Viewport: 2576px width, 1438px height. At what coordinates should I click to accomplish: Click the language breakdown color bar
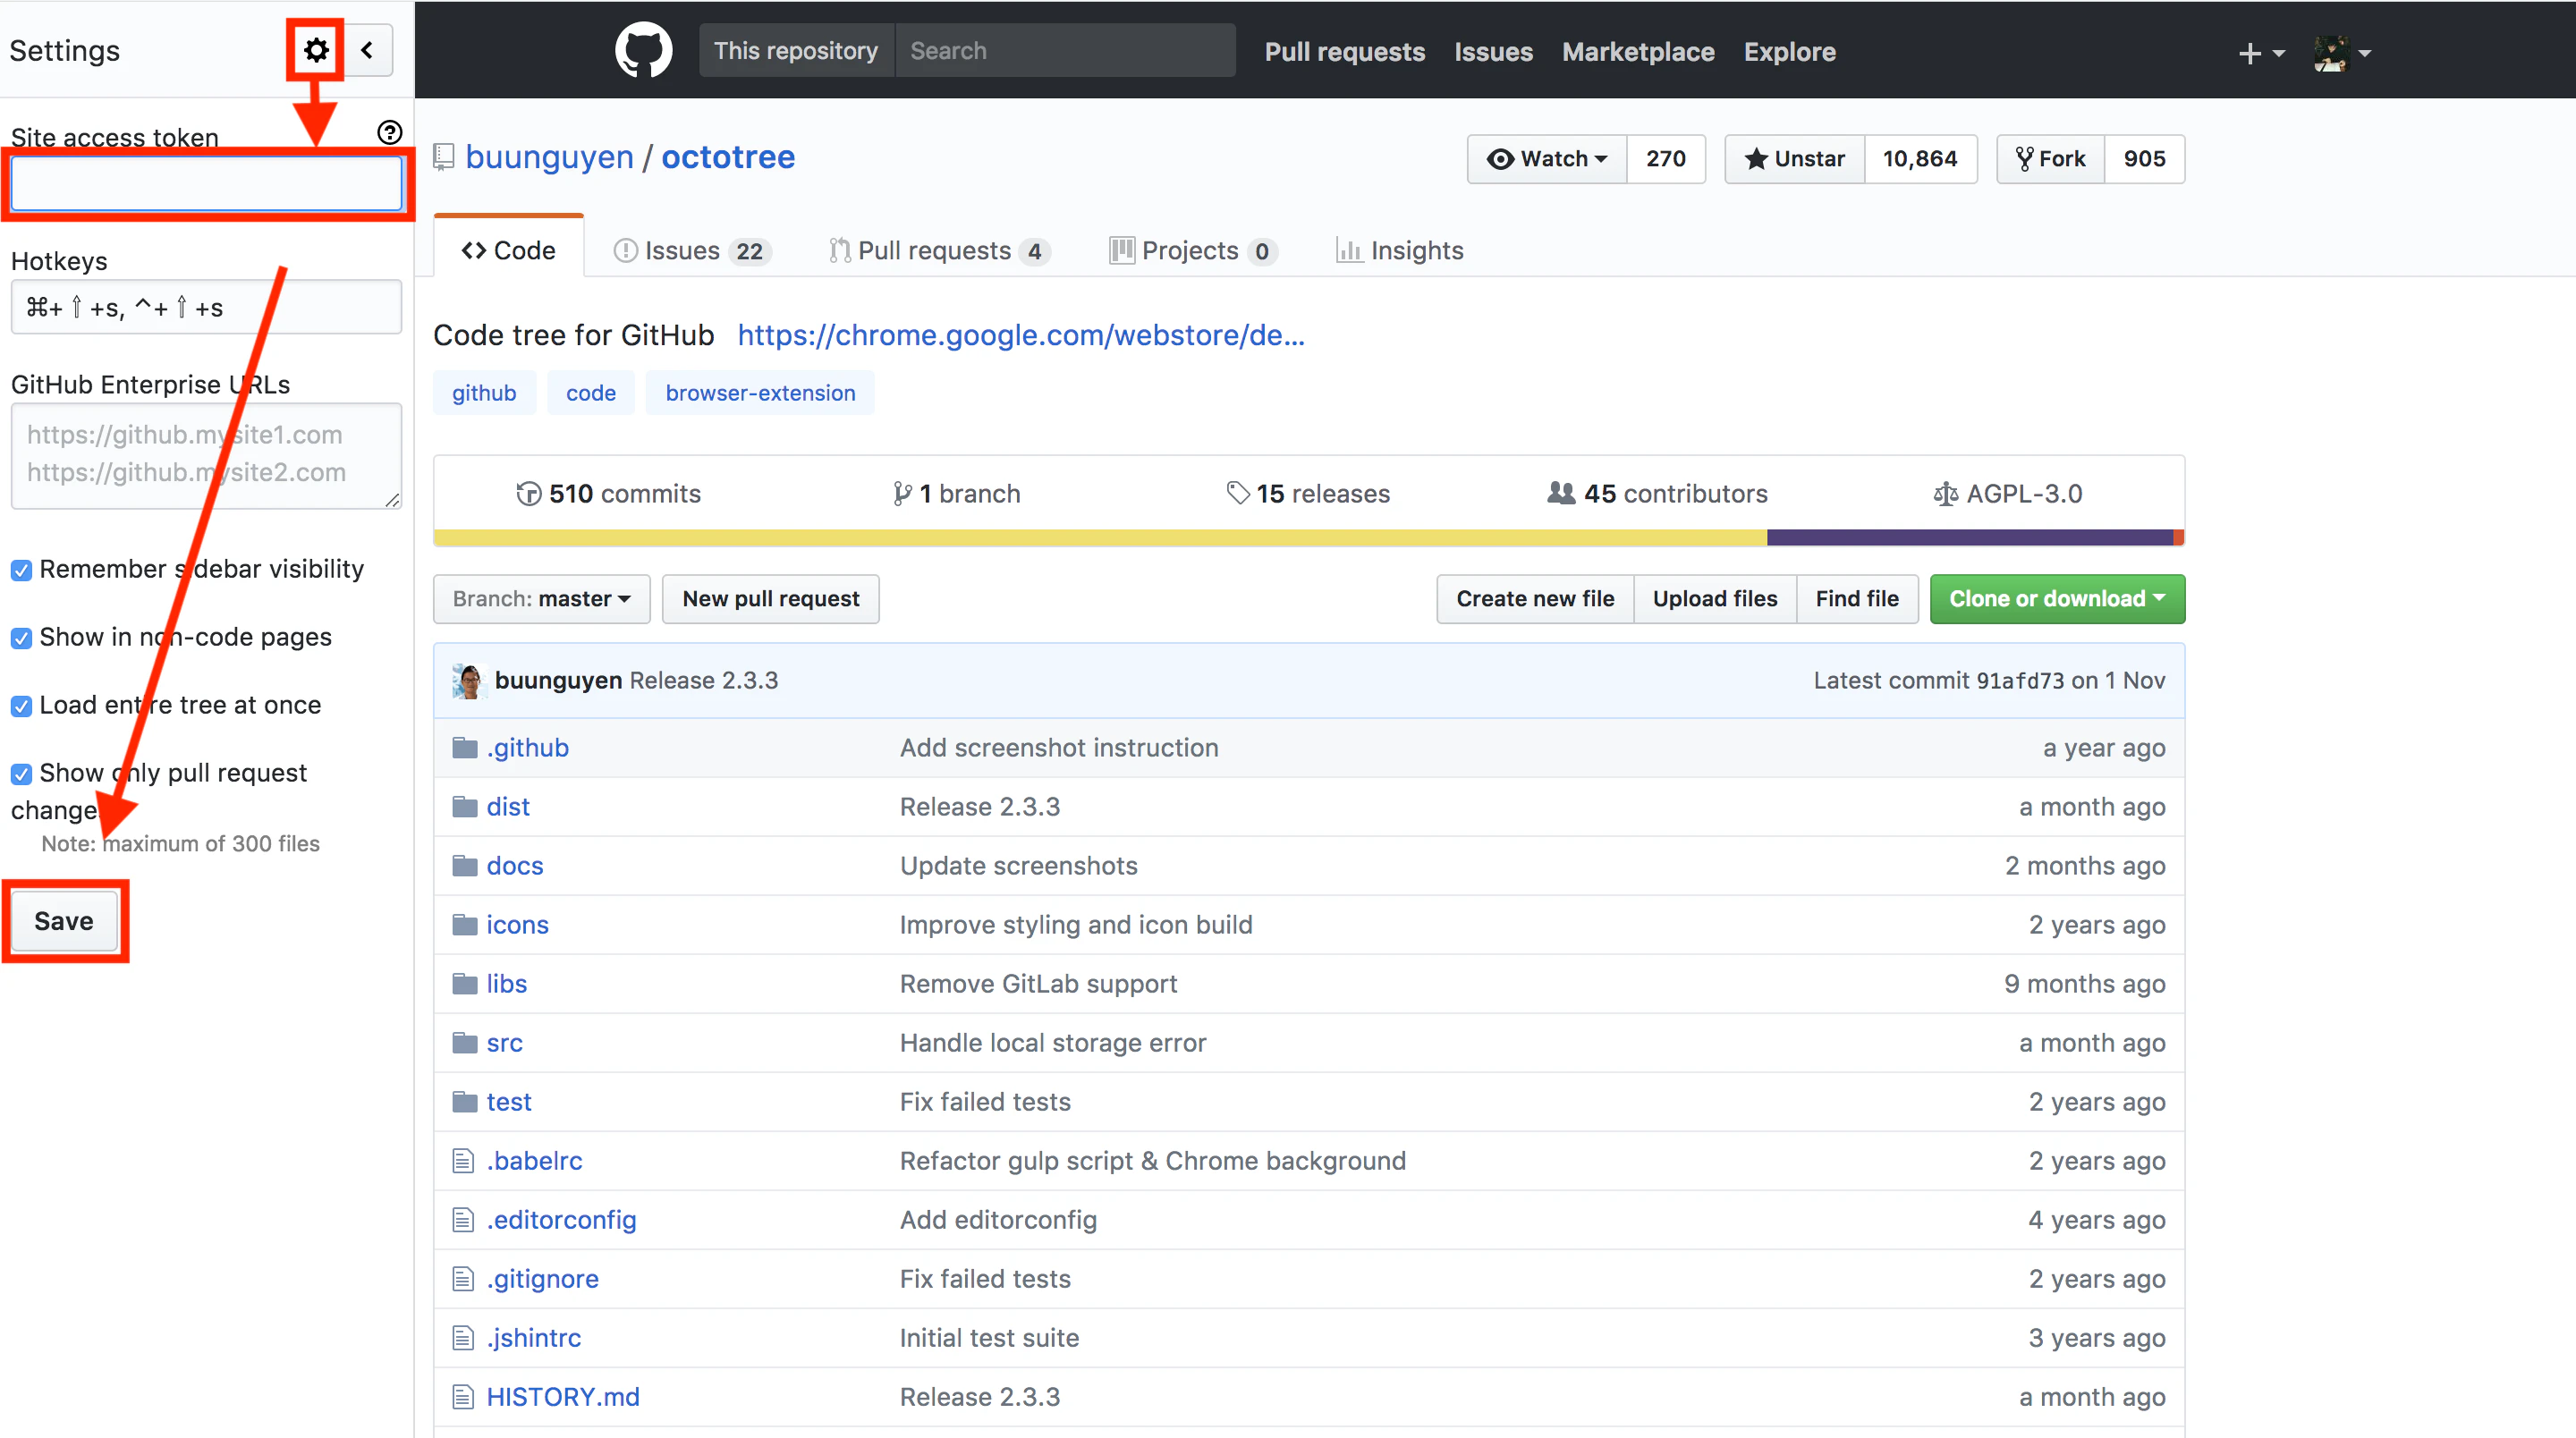pos(1308,537)
